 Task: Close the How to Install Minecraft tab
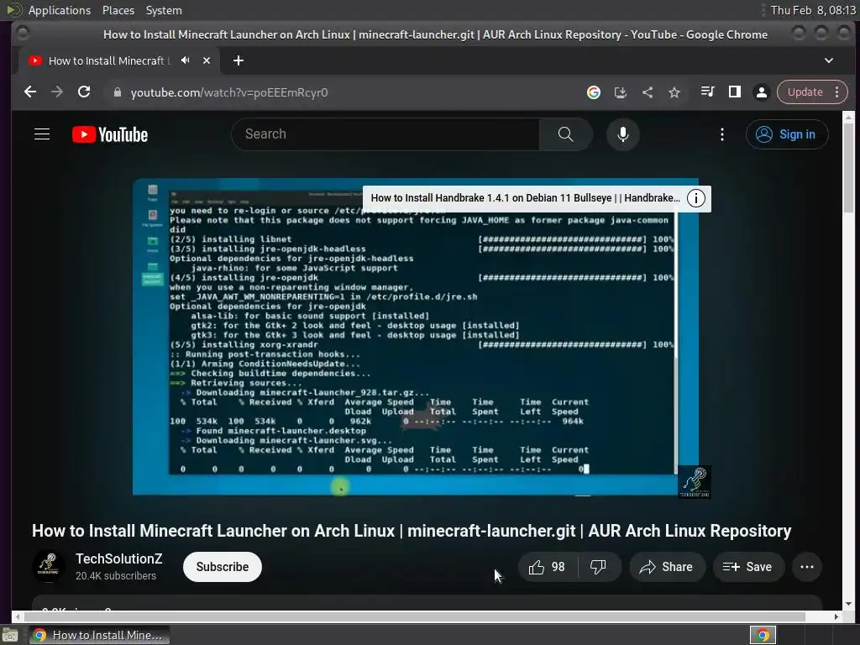tap(207, 60)
